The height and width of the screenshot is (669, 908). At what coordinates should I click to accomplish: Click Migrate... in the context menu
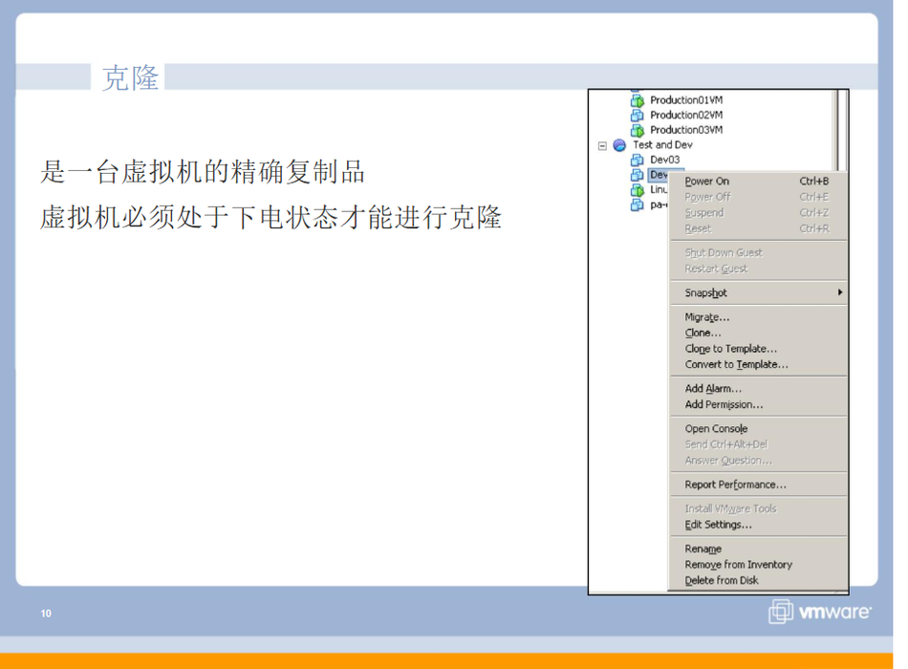coord(707,317)
